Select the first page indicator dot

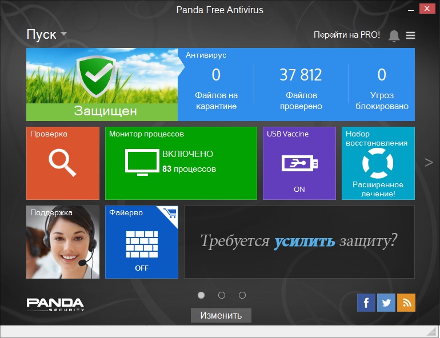coord(201,295)
